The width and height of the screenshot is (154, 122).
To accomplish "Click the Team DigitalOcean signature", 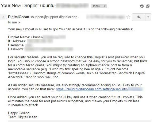I will [22, 117].
